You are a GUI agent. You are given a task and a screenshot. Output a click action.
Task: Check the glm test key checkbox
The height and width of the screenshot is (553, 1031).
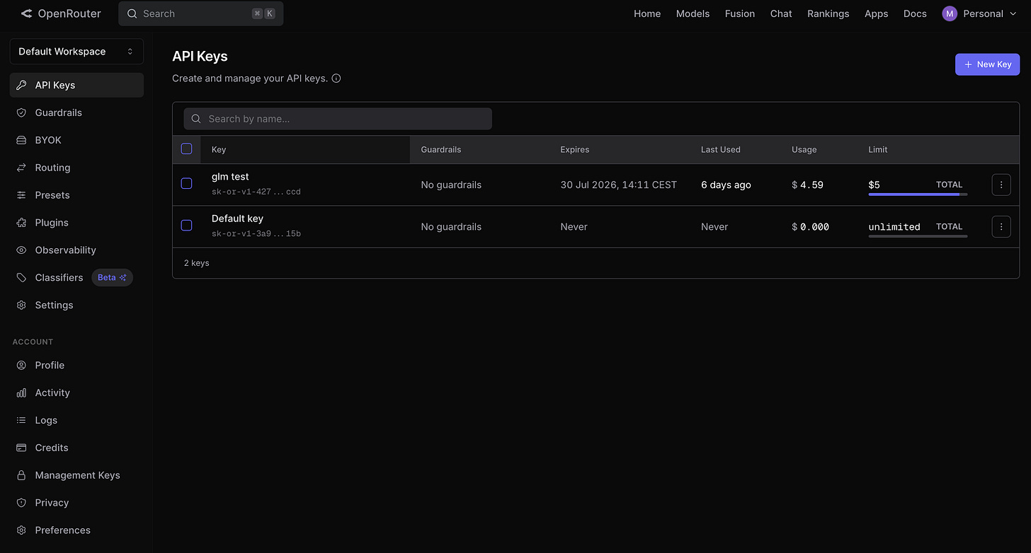click(187, 183)
